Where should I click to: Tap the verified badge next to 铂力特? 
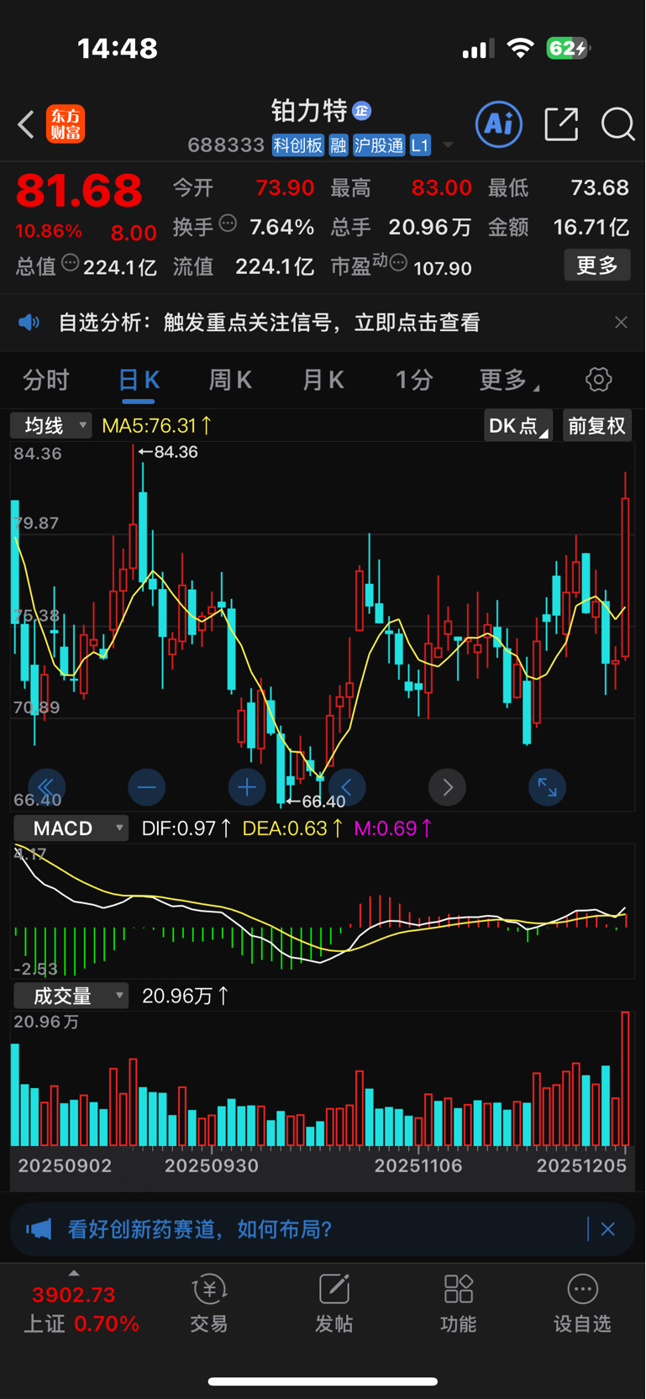click(x=361, y=110)
